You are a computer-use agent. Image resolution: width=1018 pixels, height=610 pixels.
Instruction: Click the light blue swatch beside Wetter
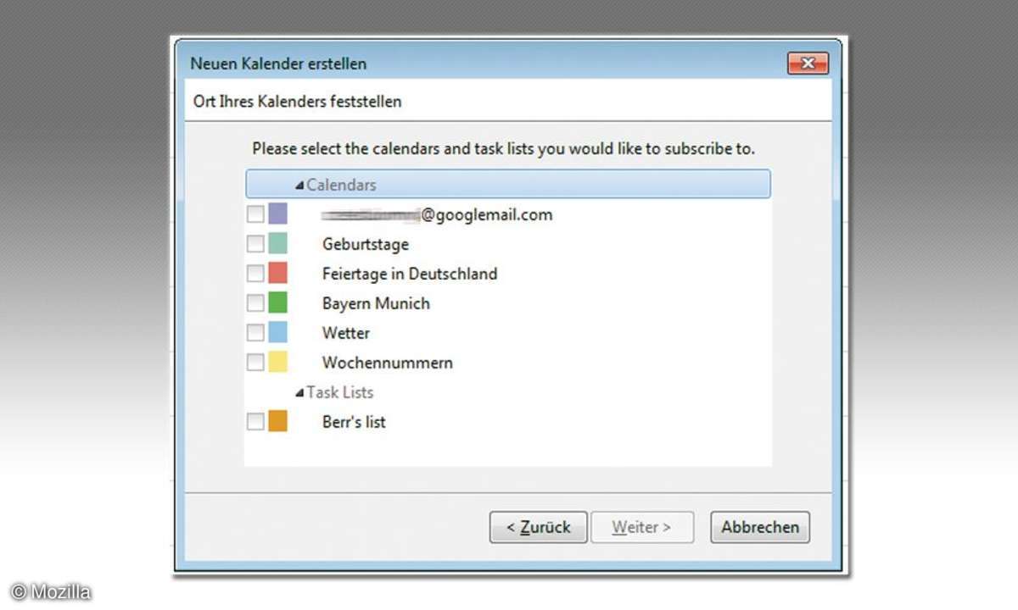point(277,333)
